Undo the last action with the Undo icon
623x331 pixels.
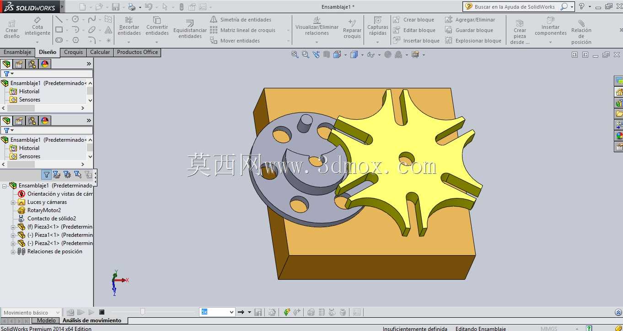click(148, 7)
